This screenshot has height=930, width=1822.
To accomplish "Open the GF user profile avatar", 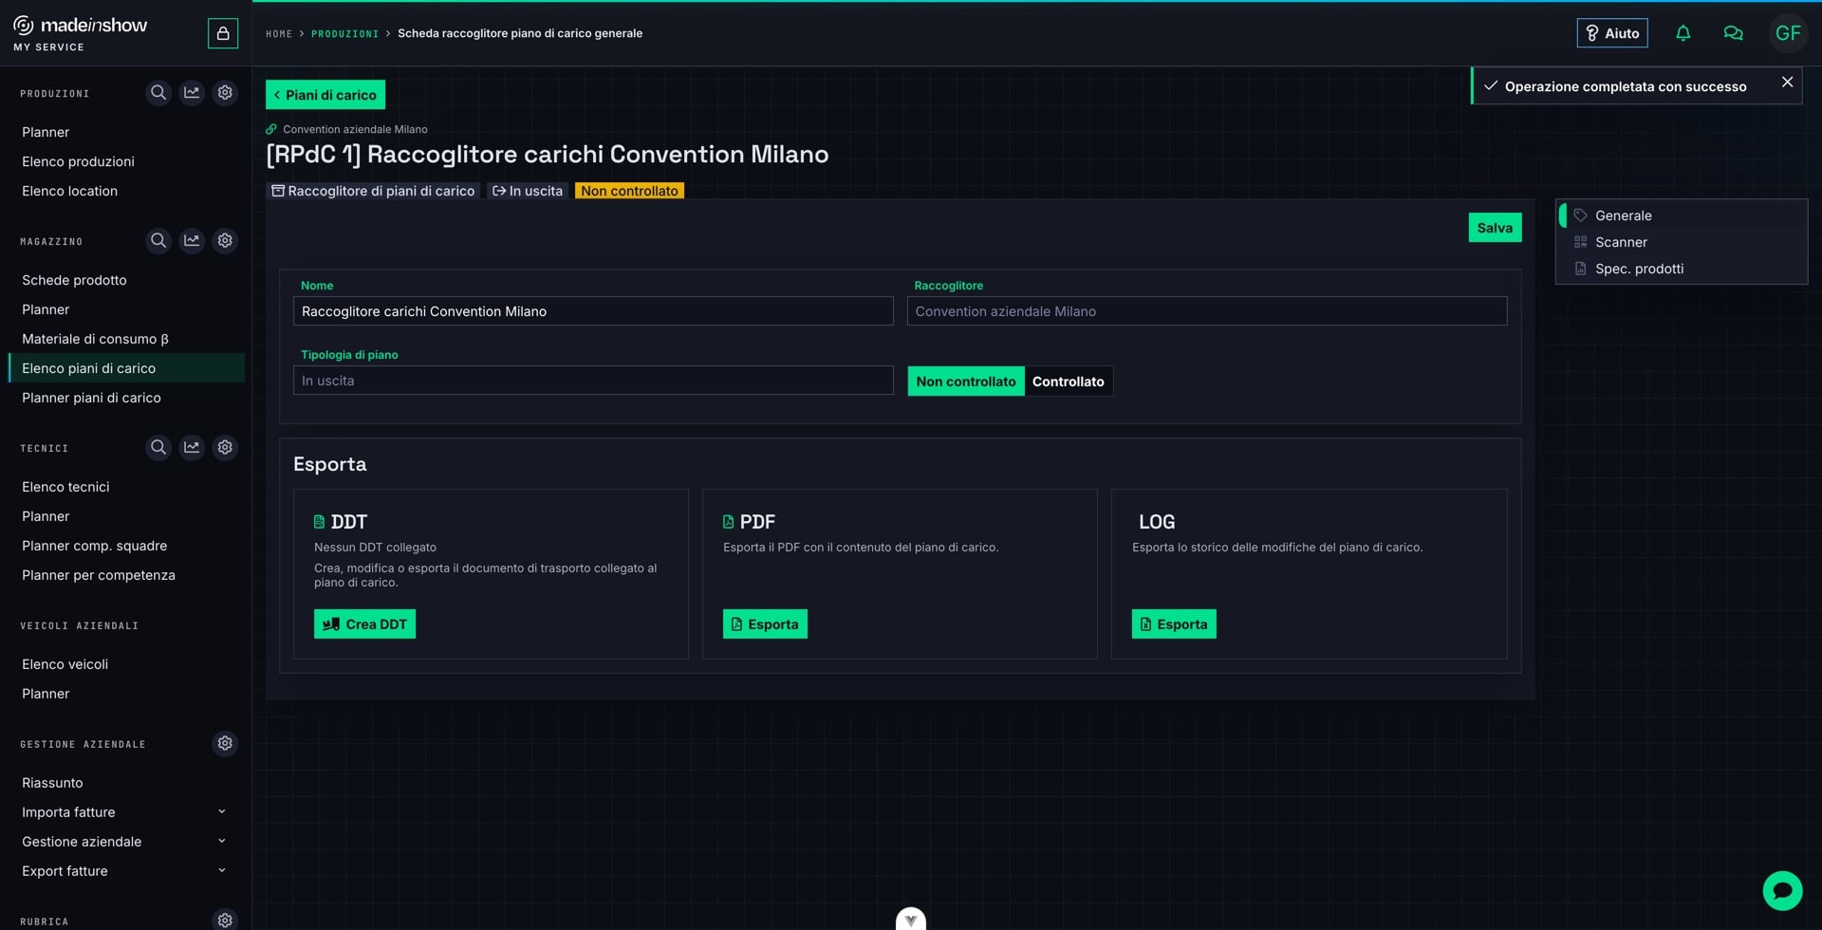I will tap(1788, 33).
